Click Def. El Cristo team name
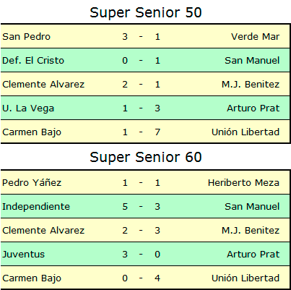The width and height of the screenshot is (291, 290). click(33, 61)
